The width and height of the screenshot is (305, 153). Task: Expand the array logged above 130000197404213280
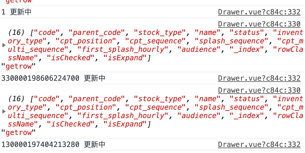4,111
